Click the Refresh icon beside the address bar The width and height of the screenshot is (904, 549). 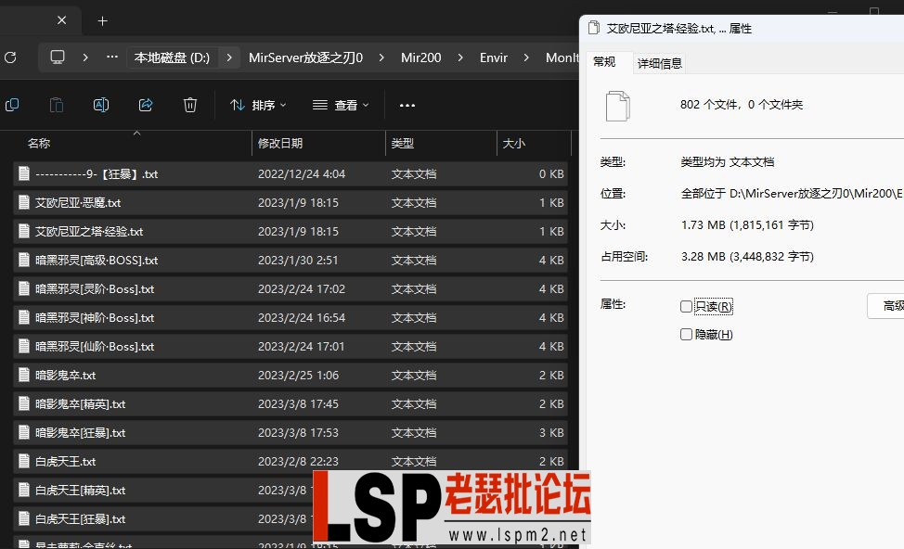pyautogui.click(x=11, y=57)
